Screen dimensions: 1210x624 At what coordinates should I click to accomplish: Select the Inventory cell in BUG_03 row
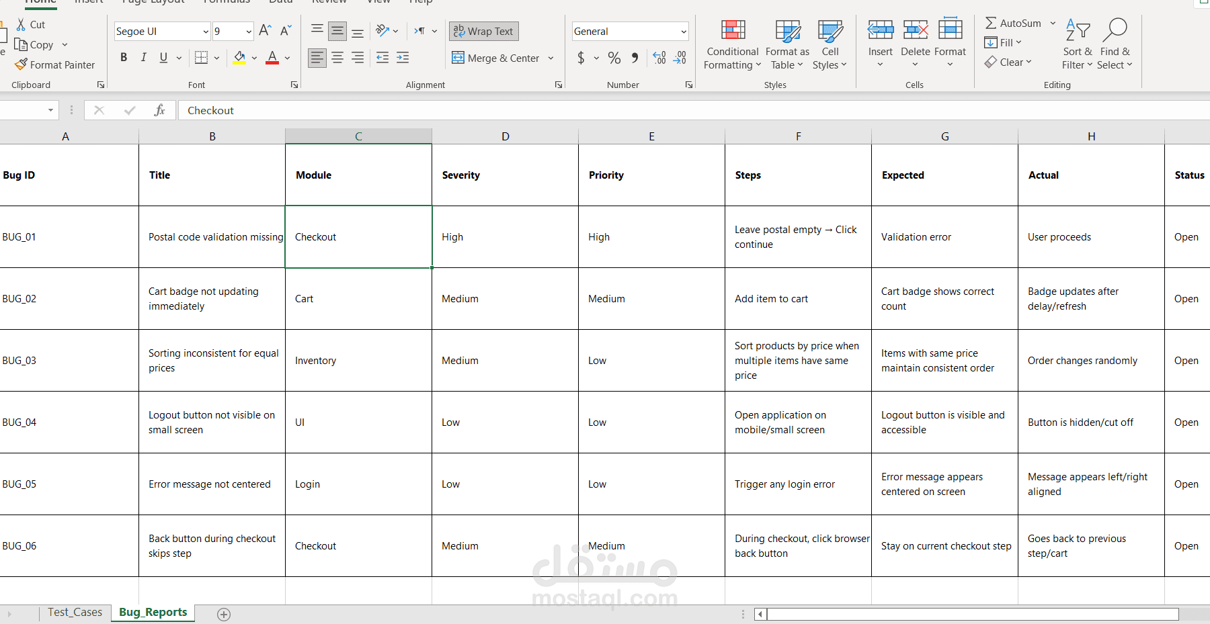point(358,361)
